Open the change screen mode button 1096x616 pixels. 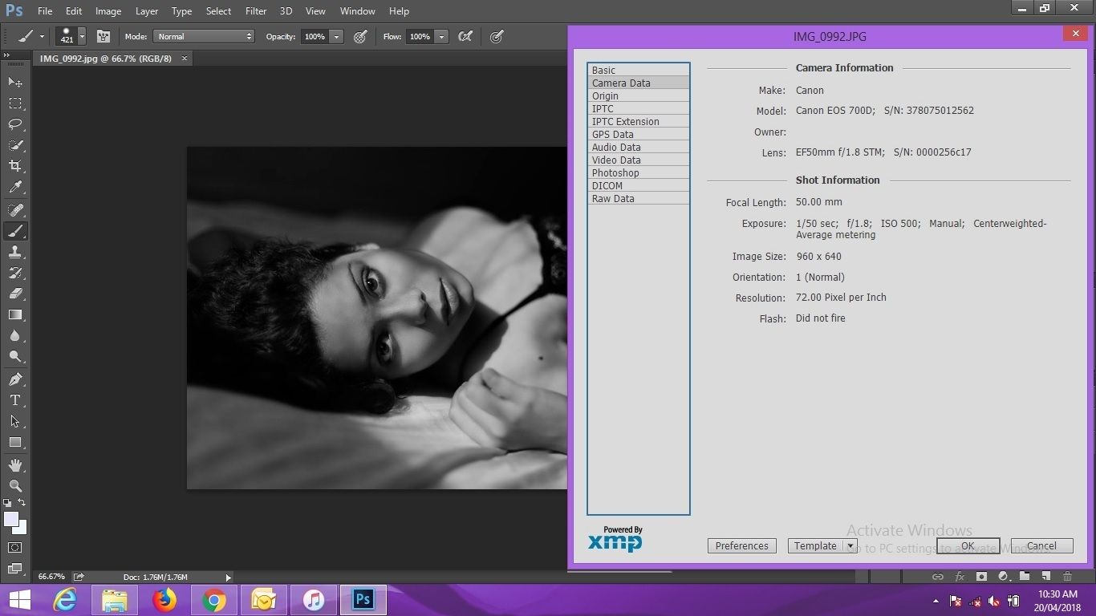click(15, 568)
